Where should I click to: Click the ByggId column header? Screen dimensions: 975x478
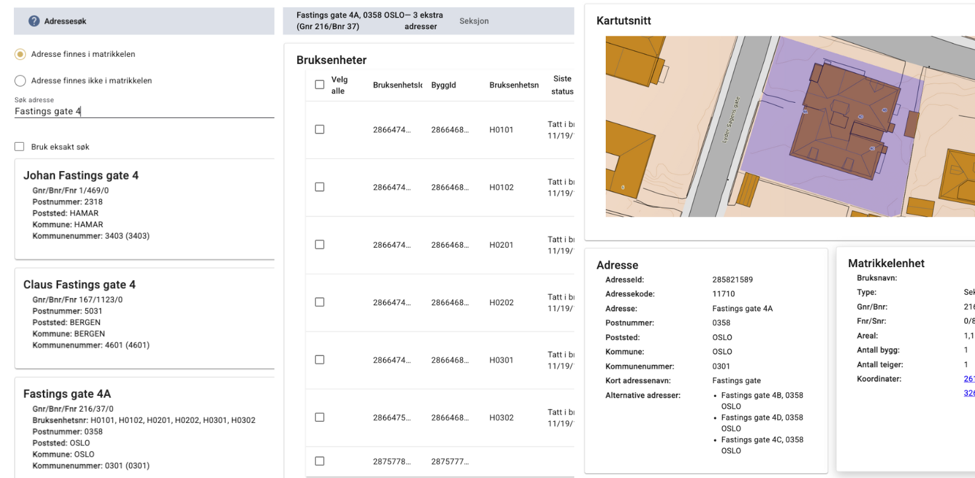click(x=444, y=85)
